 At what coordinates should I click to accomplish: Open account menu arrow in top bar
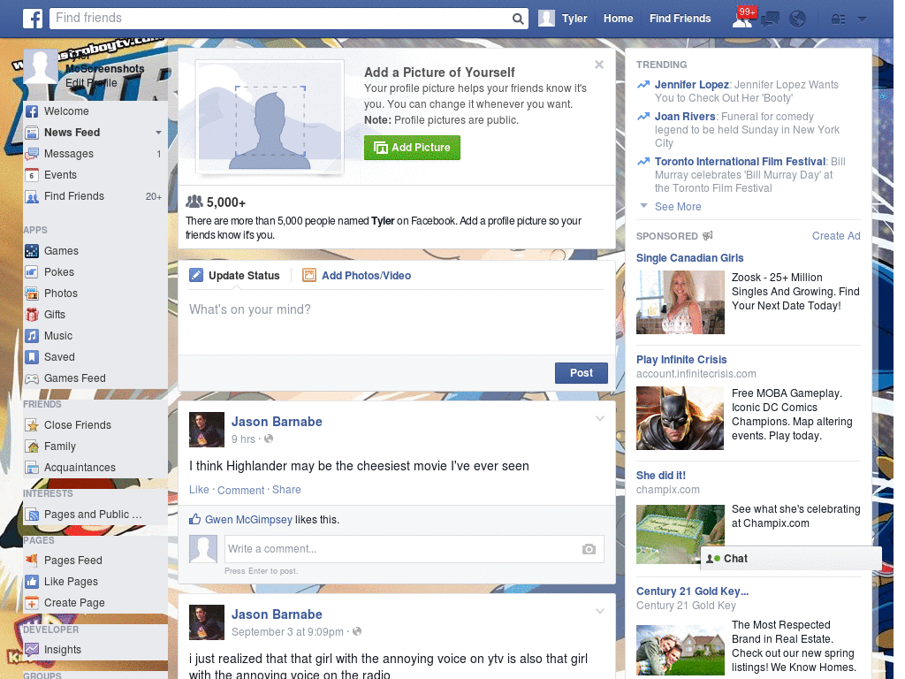click(863, 19)
